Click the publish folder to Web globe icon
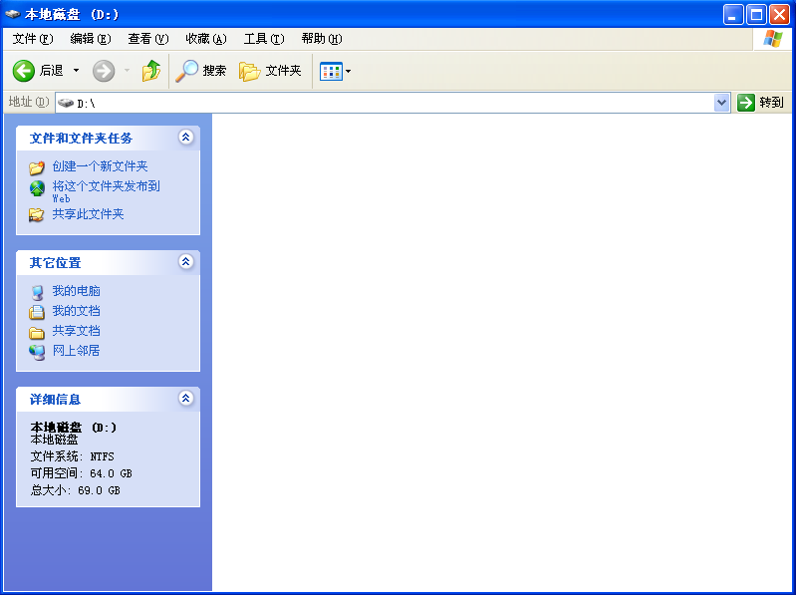Image resolution: width=796 pixels, height=595 pixels. [x=37, y=189]
